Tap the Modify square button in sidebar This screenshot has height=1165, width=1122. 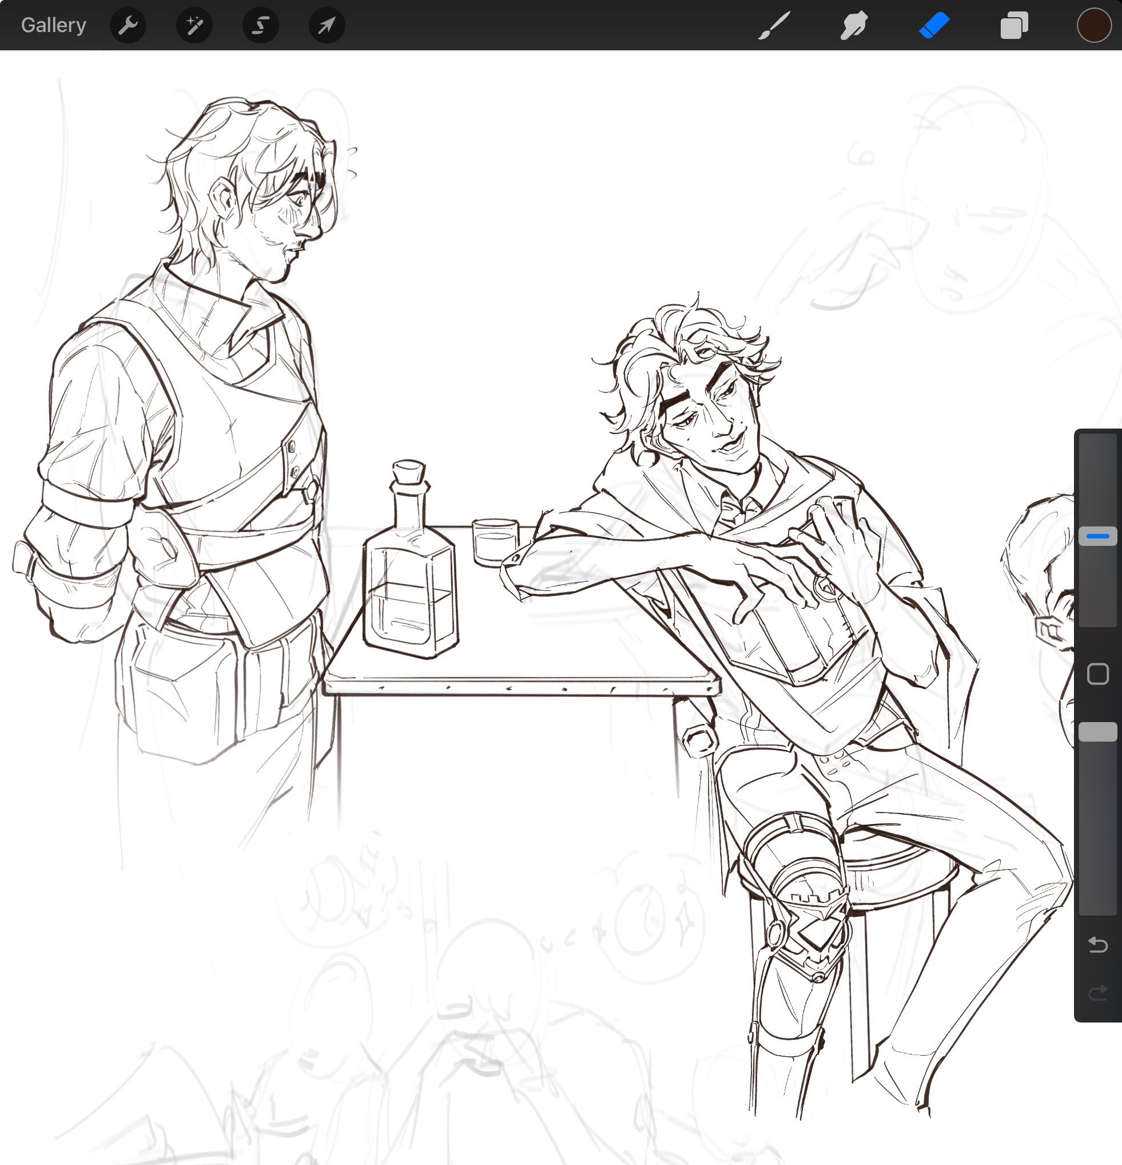pyautogui.click(x=1097, y=674)
